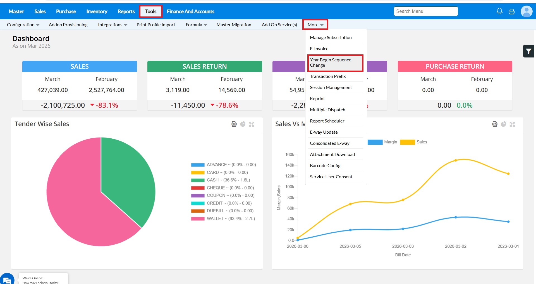This screenshot has height=284, width=536.
Task: Click the notification bell icon
Action: coord(499,11)
